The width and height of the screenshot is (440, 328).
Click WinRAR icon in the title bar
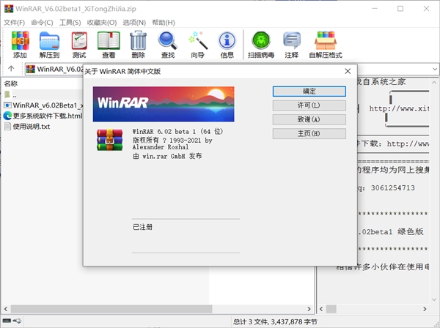click(x=9, y=8)
